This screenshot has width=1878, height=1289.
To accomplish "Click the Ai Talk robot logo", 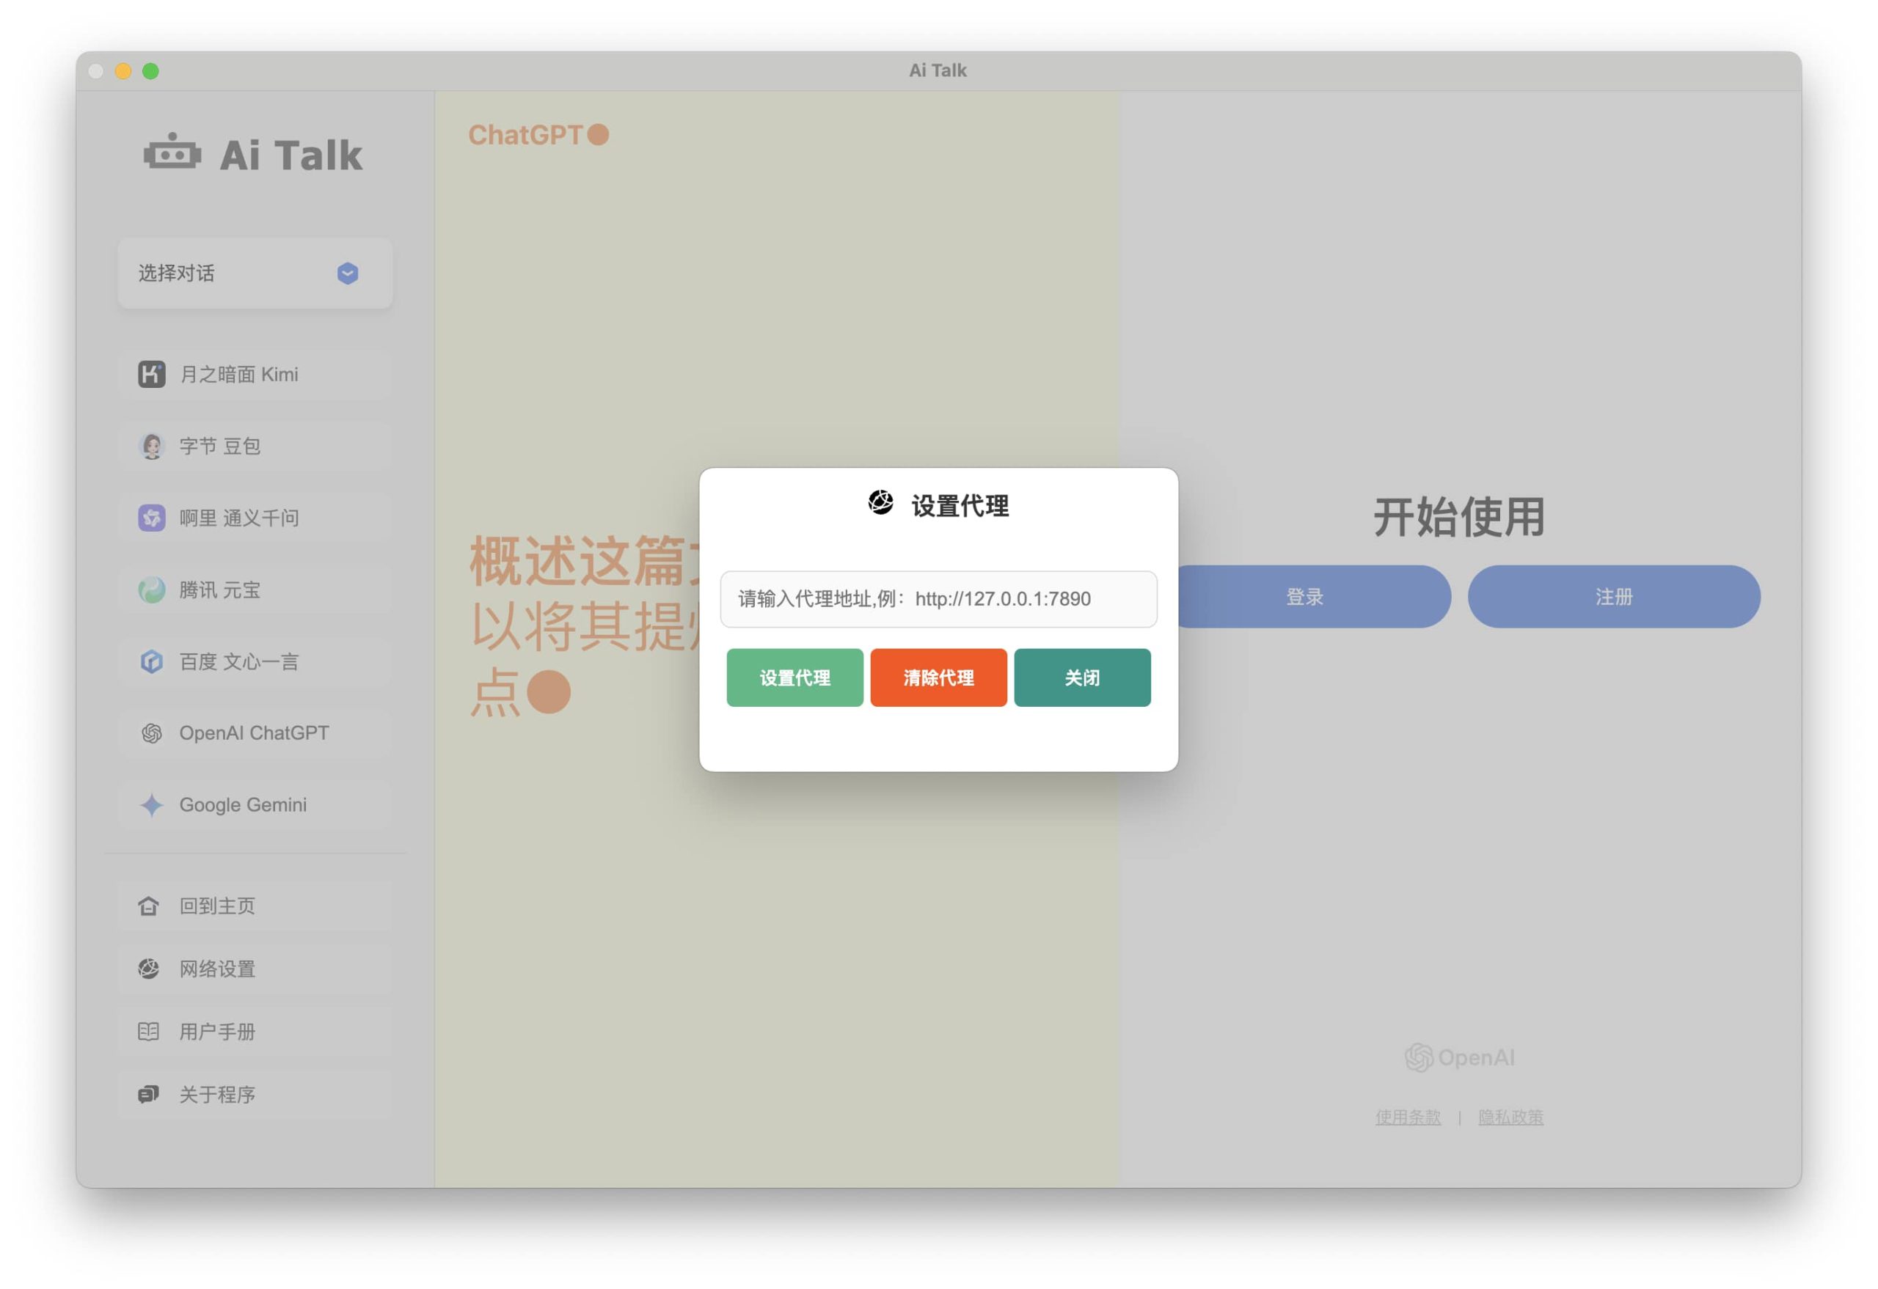I will click(172, 152).
